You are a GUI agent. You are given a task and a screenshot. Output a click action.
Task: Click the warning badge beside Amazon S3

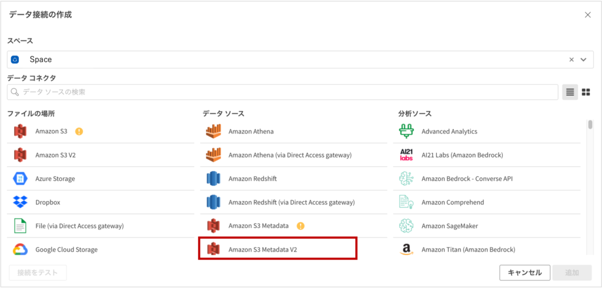(x=79, y=131)
